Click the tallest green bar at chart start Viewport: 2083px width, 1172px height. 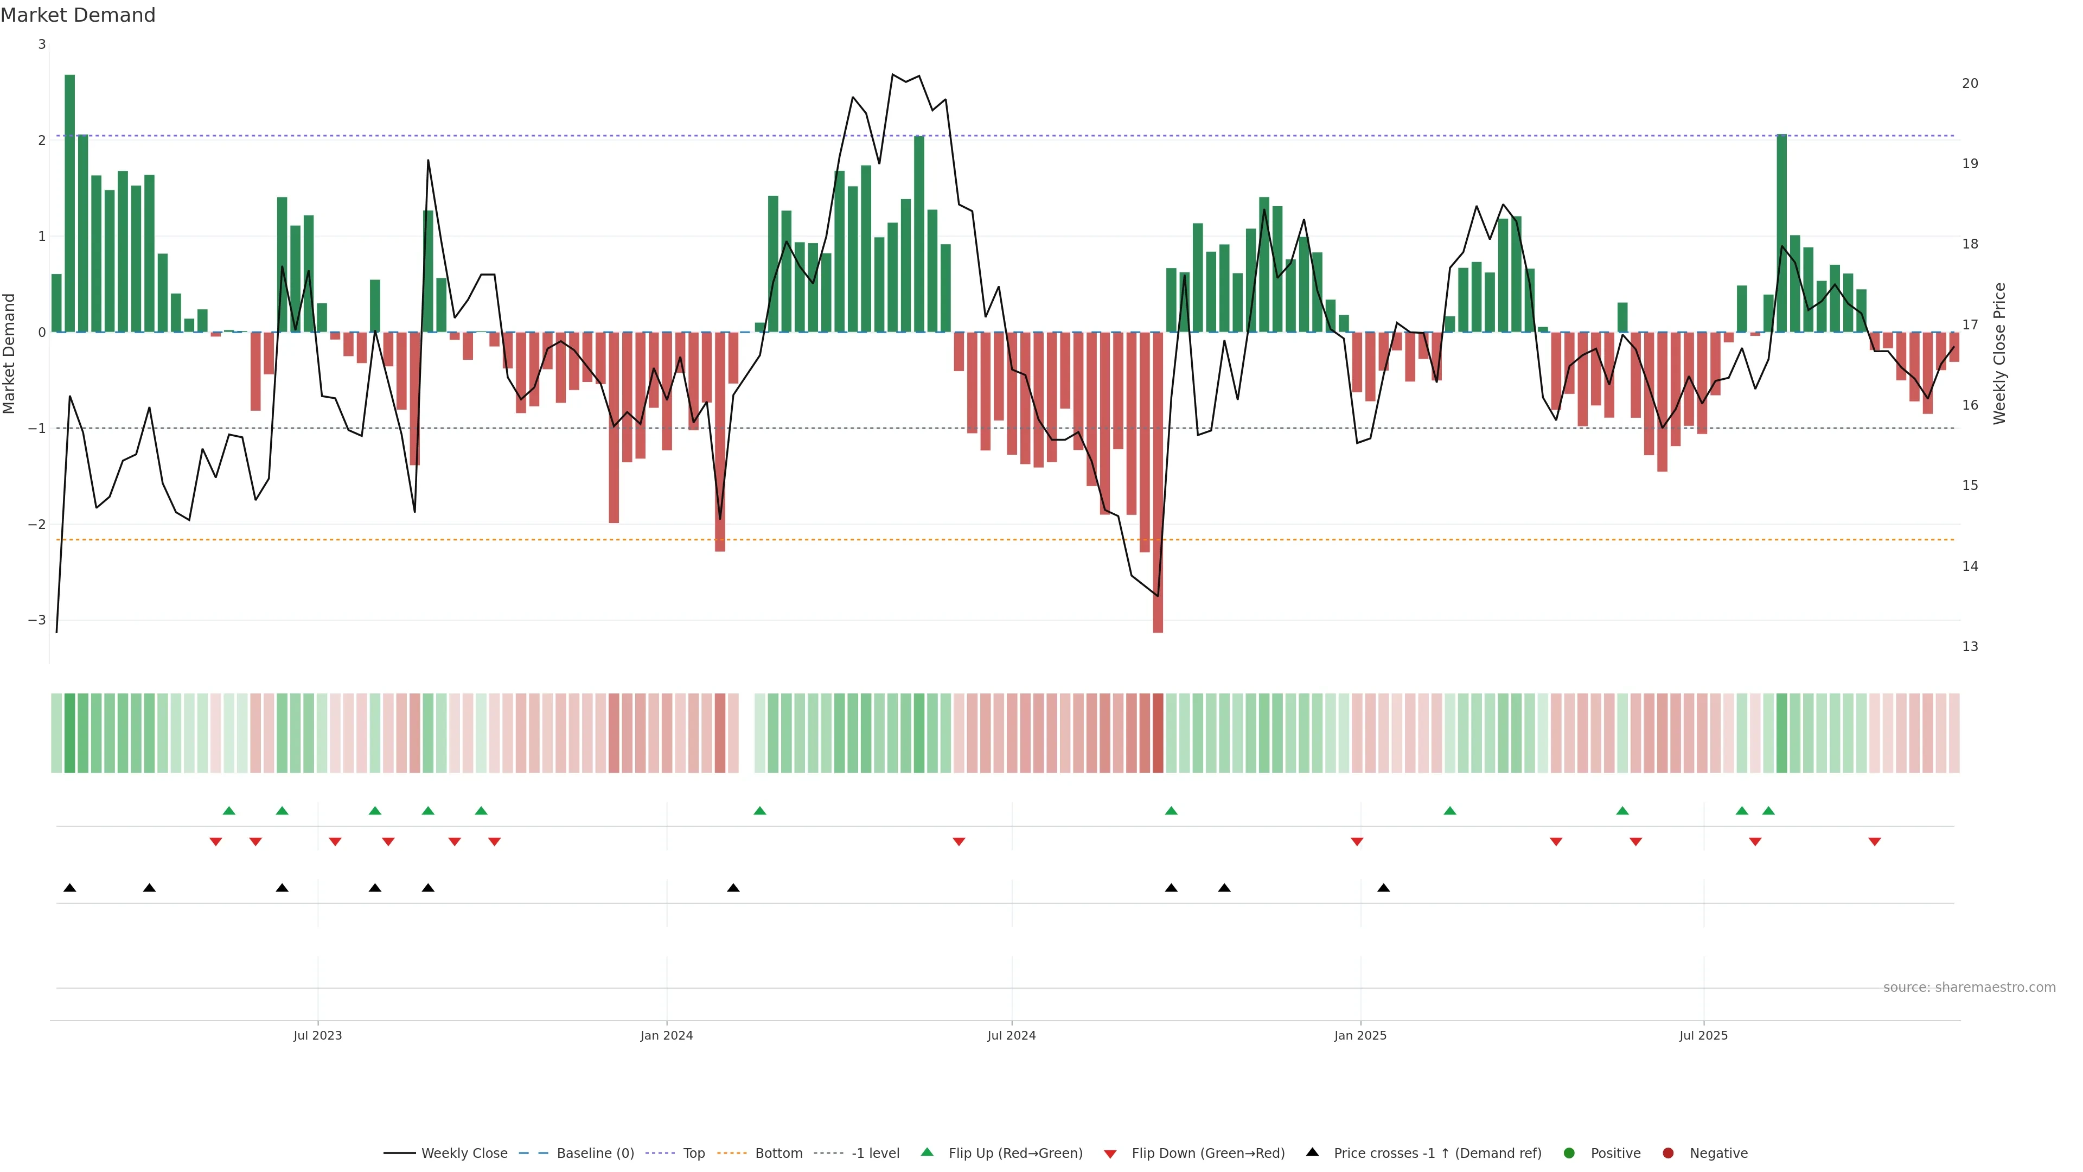click(x=69, y=202)
